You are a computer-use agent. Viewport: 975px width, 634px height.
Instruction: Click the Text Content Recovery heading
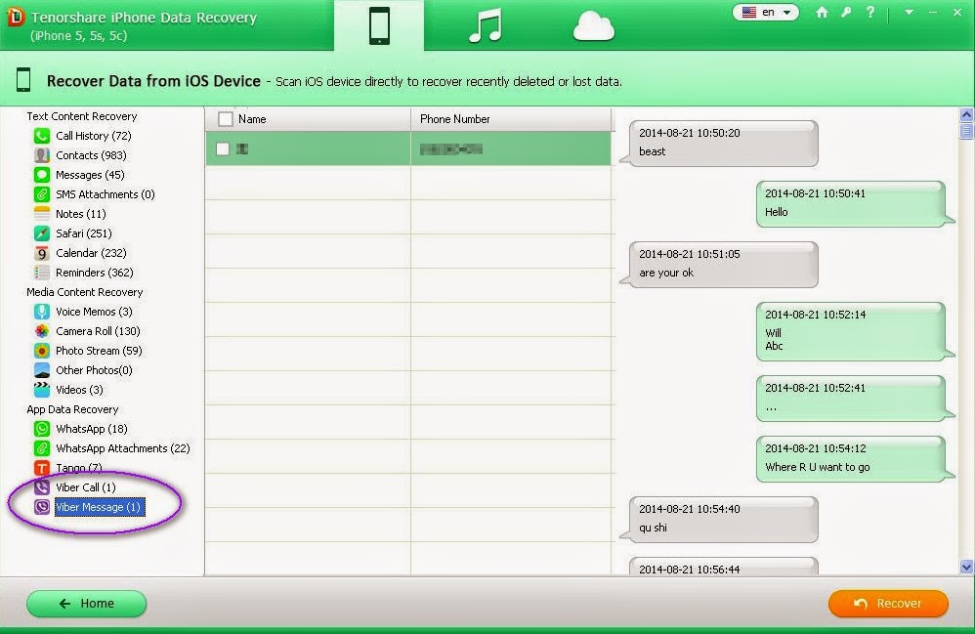(81, 116)
